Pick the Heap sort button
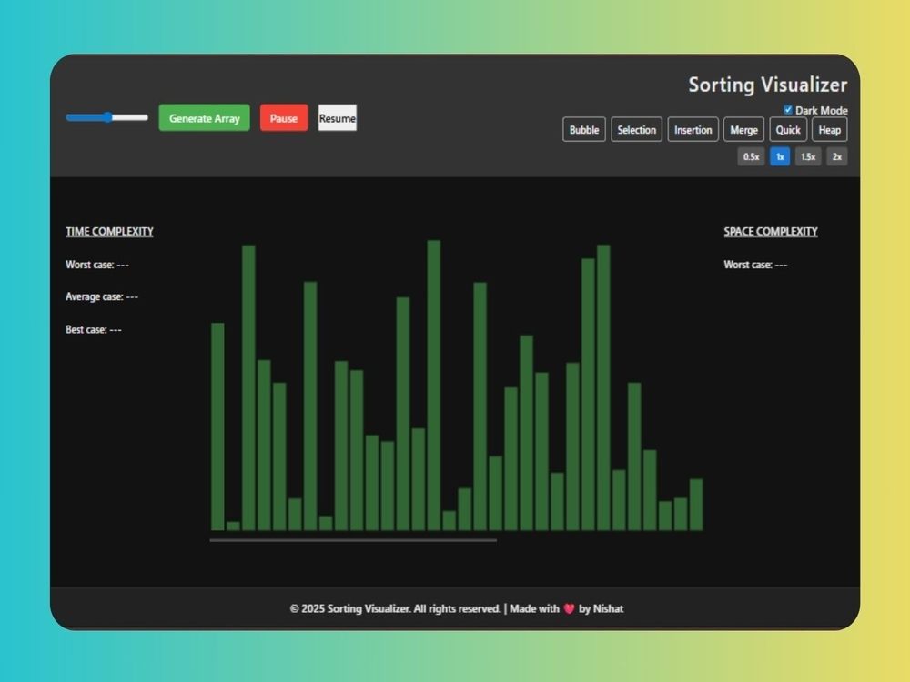The height and width of the screenshot is (682, 910). click(x=829, y=130)
